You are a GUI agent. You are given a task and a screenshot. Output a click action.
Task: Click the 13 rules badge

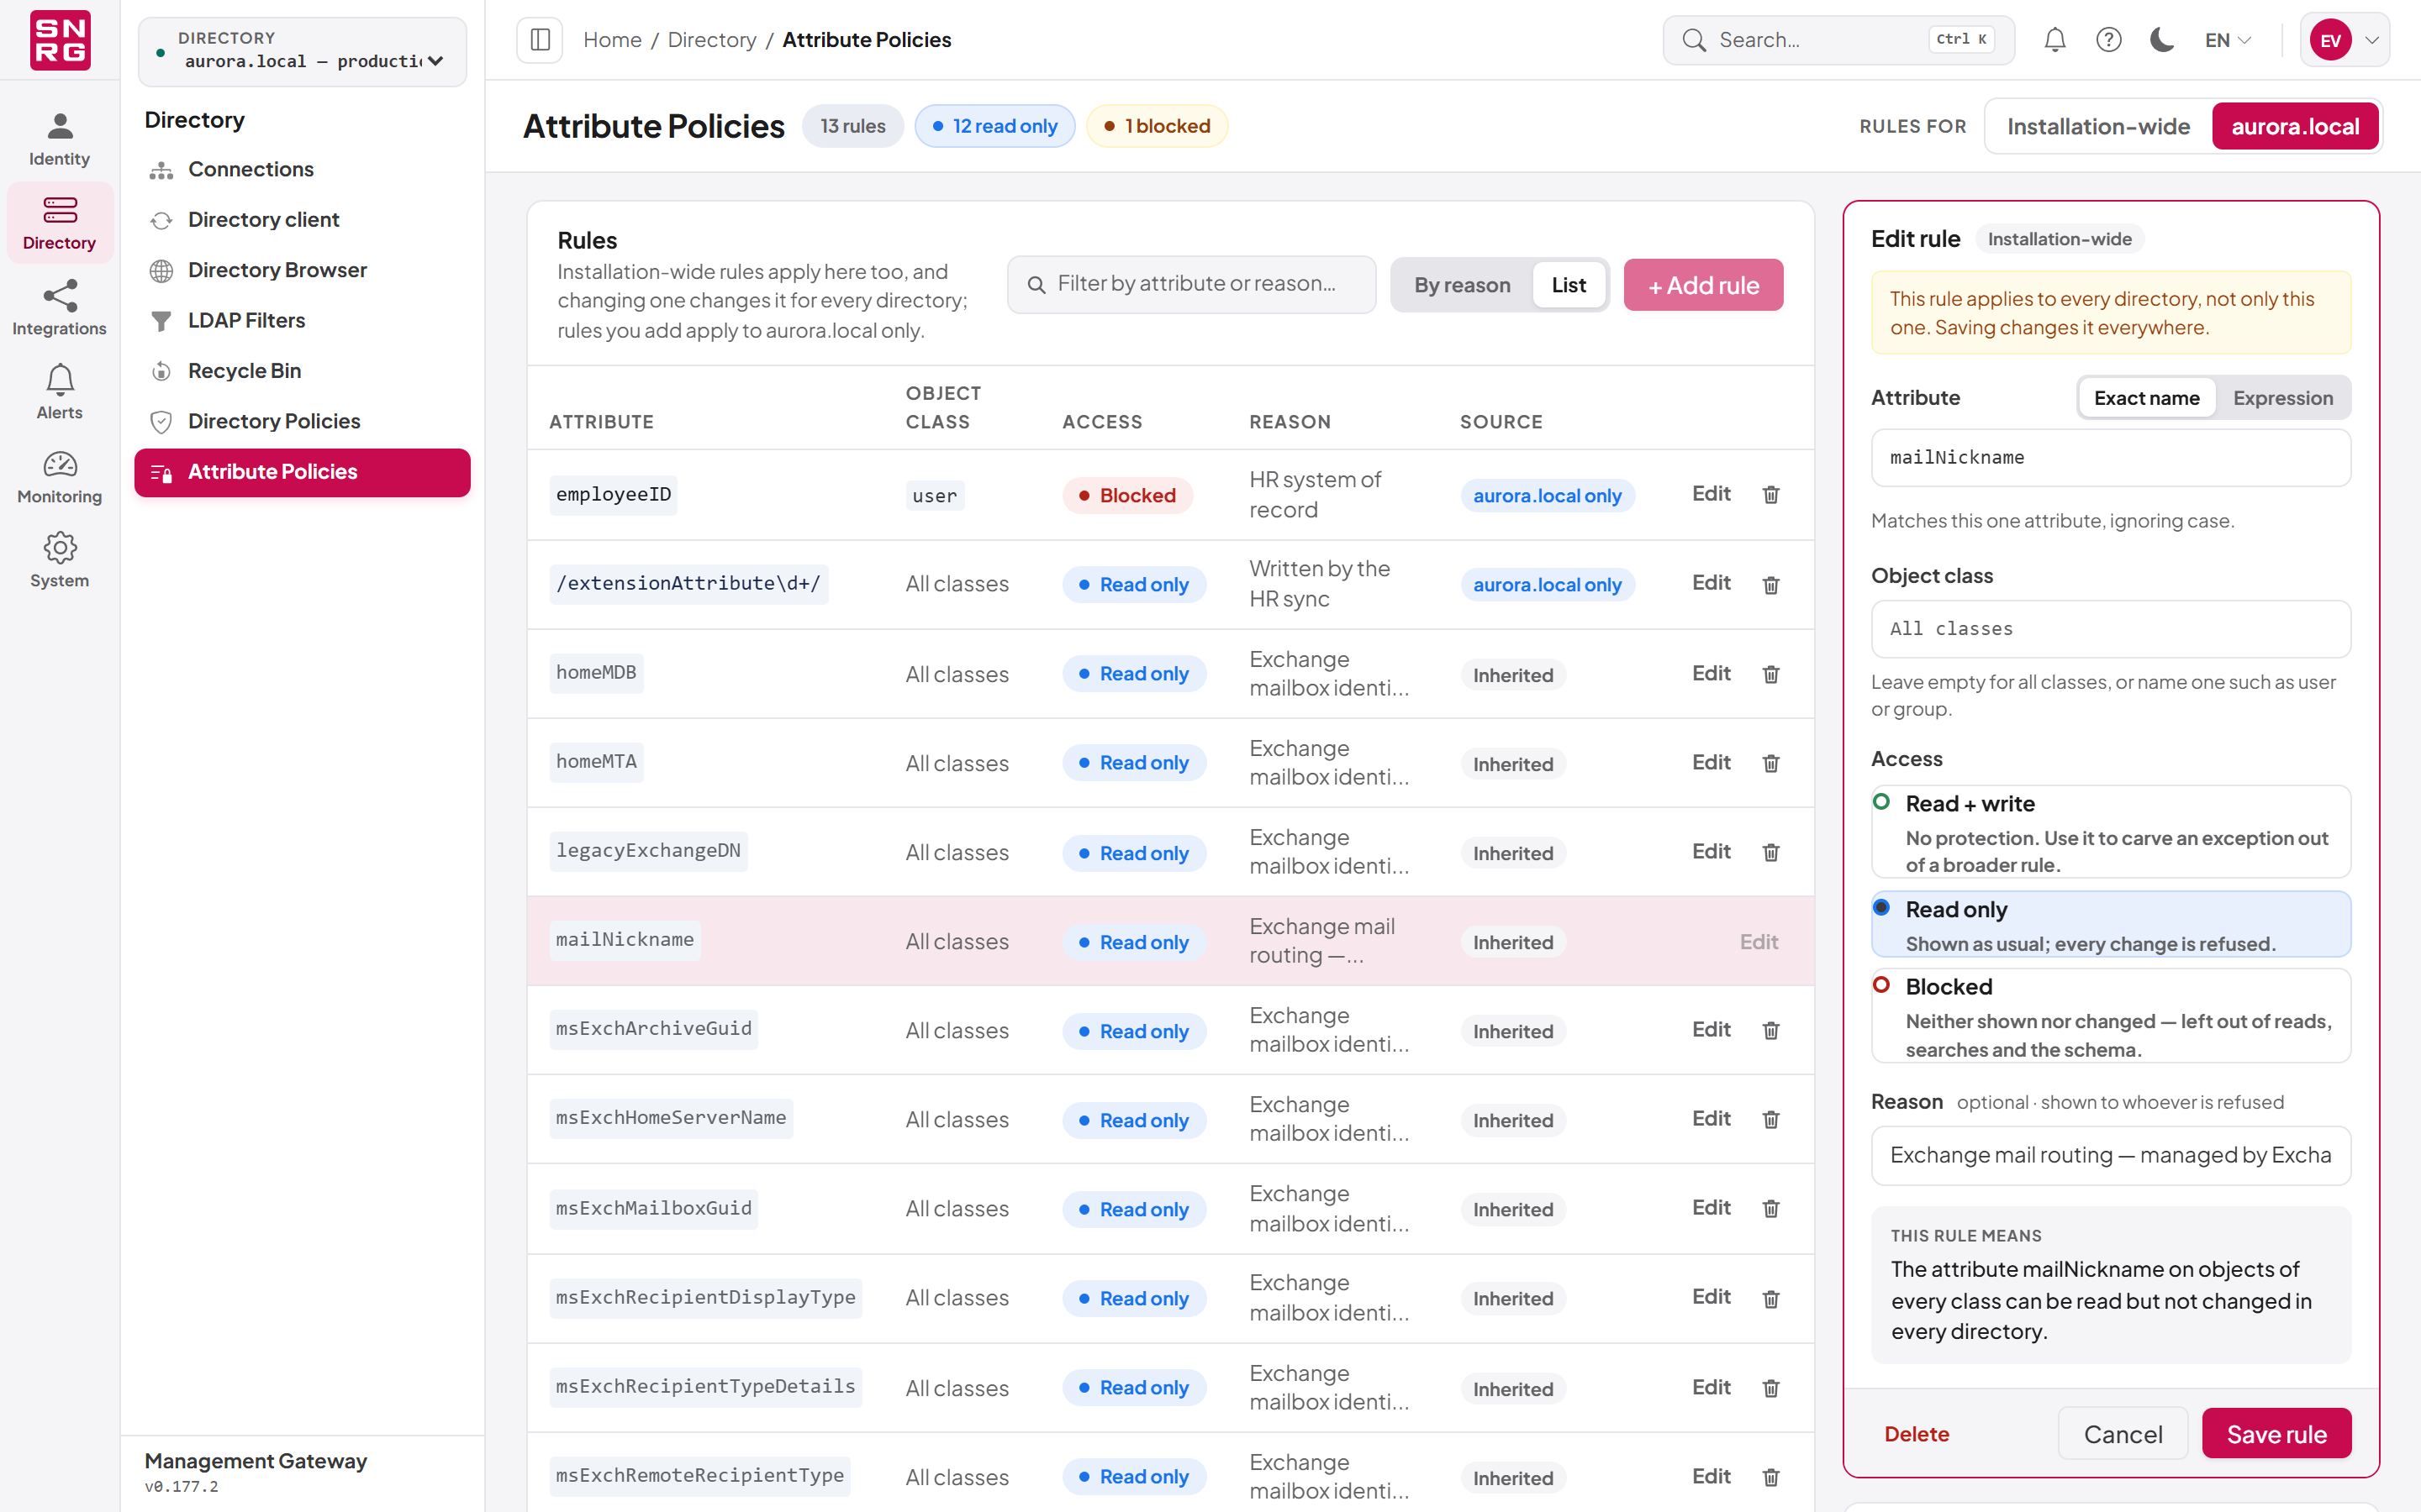tap(852, 126)
